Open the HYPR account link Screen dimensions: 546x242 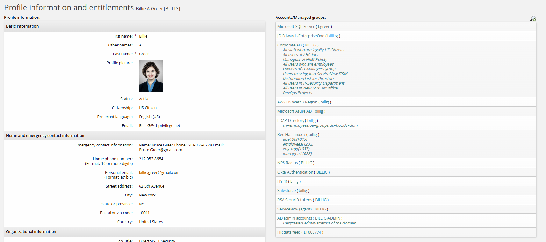point(282,181)
